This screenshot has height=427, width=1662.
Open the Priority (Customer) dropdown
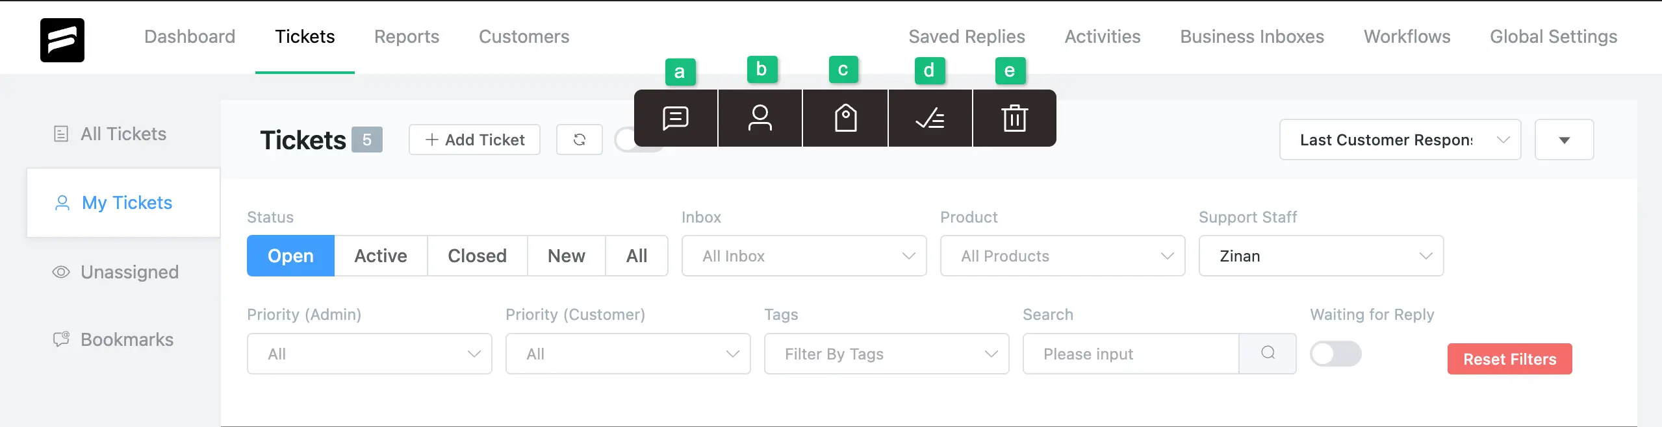click(x=628, y=354)
